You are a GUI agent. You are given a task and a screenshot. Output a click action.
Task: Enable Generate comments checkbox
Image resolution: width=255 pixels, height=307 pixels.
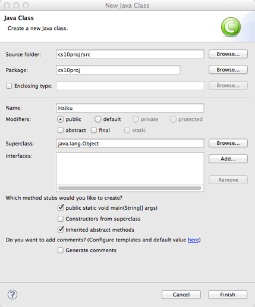61,250
